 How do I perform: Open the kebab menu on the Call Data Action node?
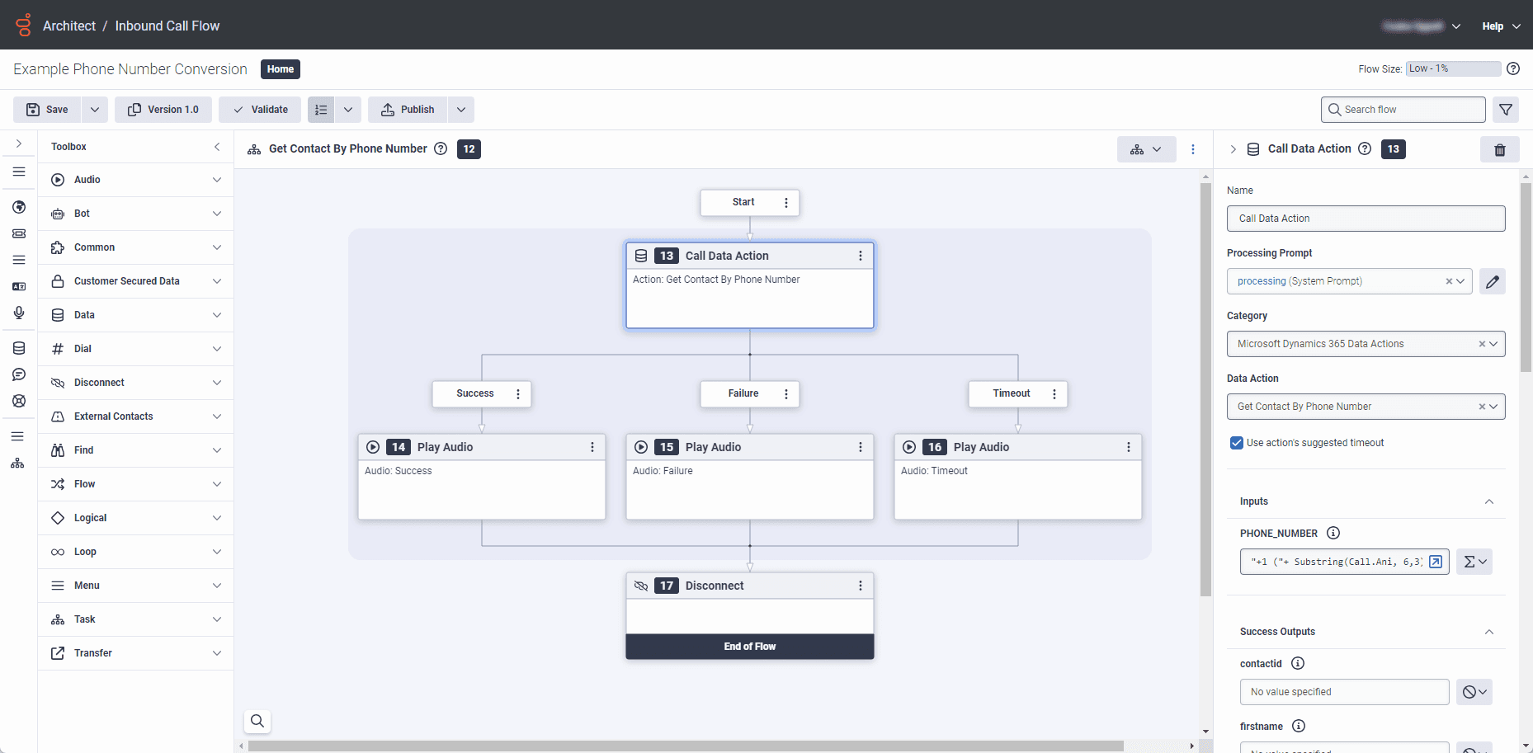click(x=860, y=256)
